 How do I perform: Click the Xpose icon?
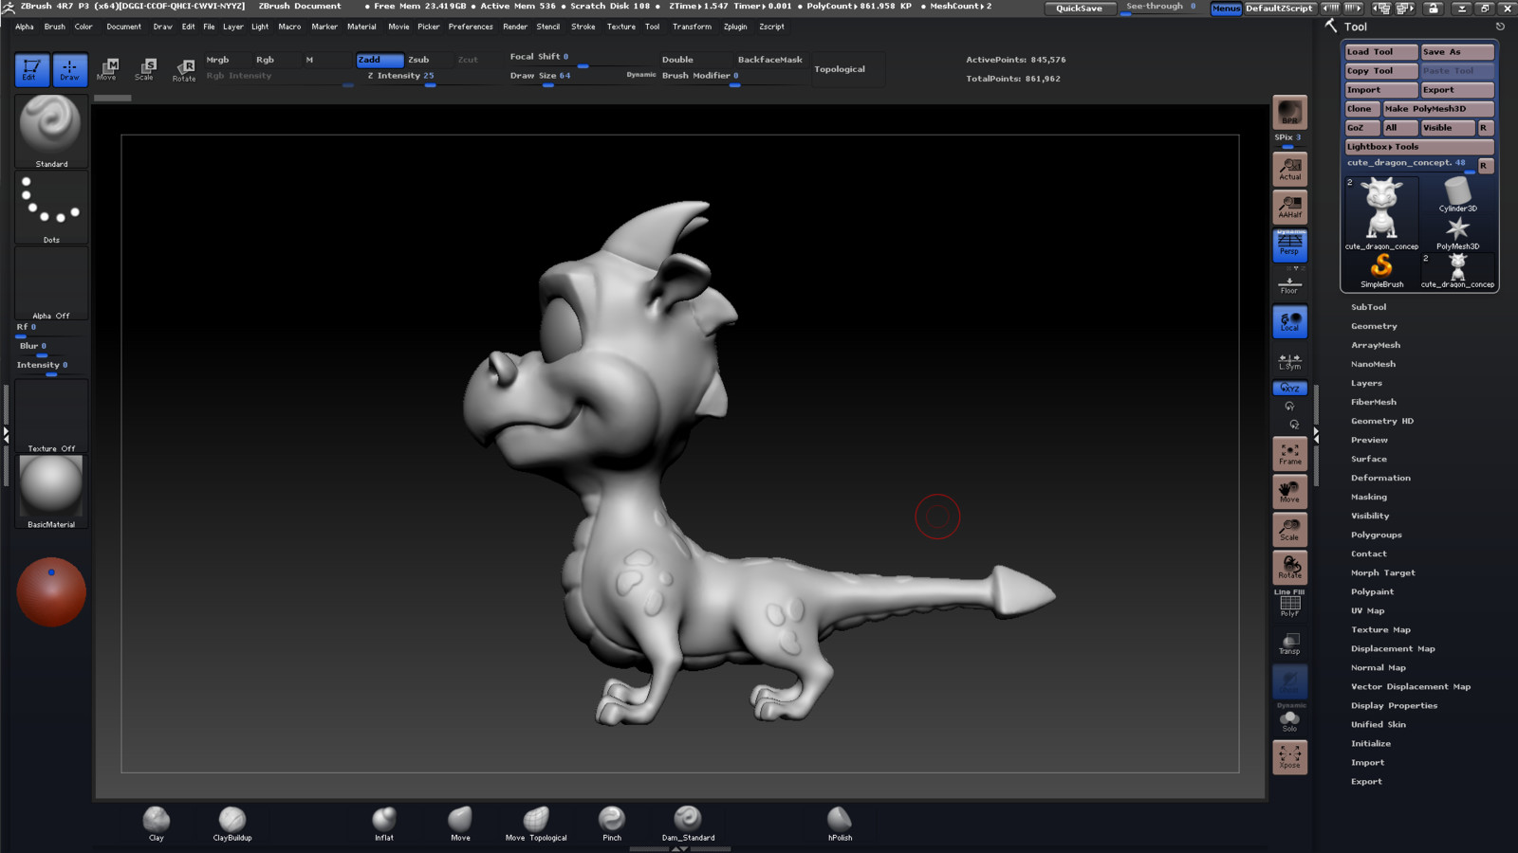pyautogui.click(x=1289, y=757)
